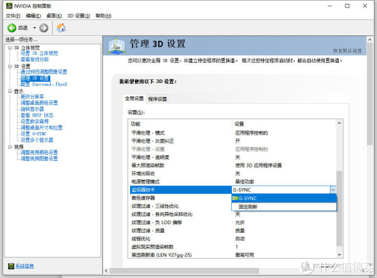
Task: Open 设置 3D 立体视觉 link
Action: point(39,53)
